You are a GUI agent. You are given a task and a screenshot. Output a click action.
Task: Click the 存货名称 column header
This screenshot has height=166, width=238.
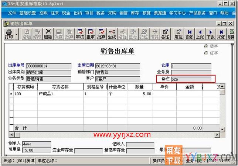coord(60,87)
